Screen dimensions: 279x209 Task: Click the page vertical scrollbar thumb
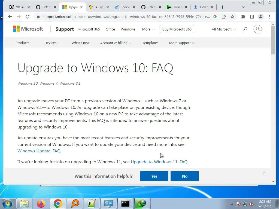(x=273, y=40)
